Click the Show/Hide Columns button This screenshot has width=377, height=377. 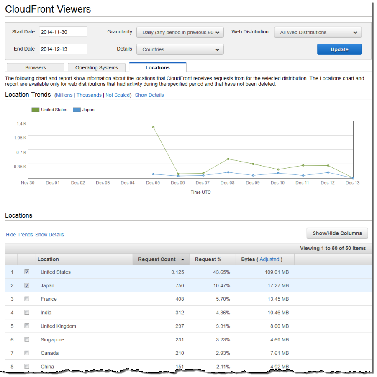click(337, 233)
